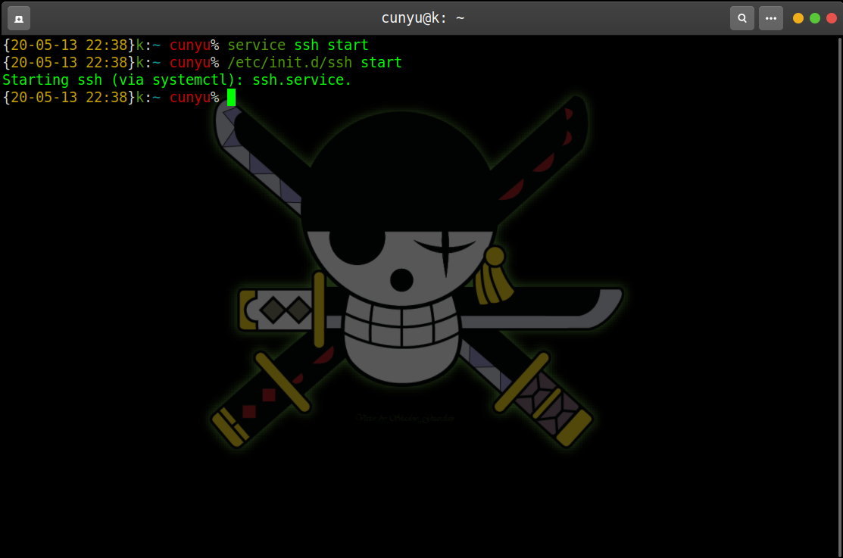Image resolution: width=843 pixels, height=558 pixels.
Task: Close the terminal with the red button
Action: click(832, 18)
